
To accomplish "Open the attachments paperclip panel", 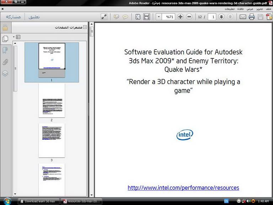I will (x=5, y=62).
